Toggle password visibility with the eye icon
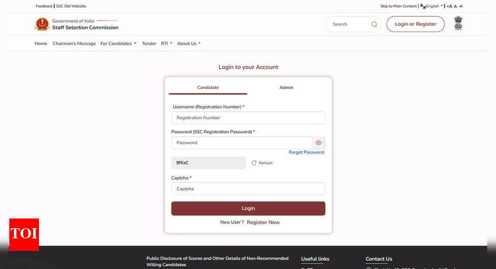 (319, 142)
